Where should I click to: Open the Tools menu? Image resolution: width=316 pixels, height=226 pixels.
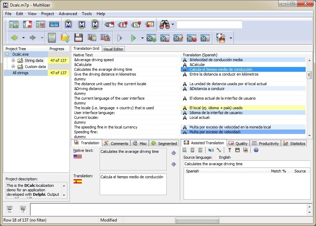tap(87, 14)
